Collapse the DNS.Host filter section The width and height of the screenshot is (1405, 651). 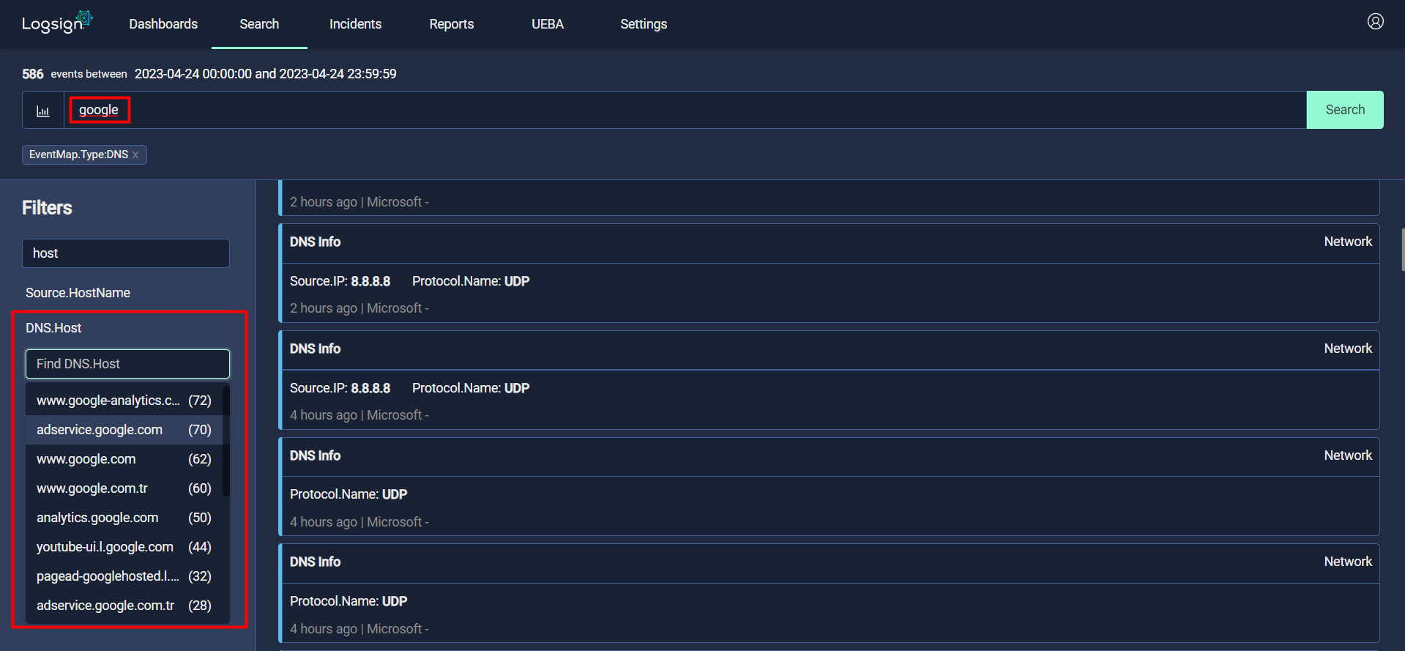pyautogui.click(x=53, y=328)
